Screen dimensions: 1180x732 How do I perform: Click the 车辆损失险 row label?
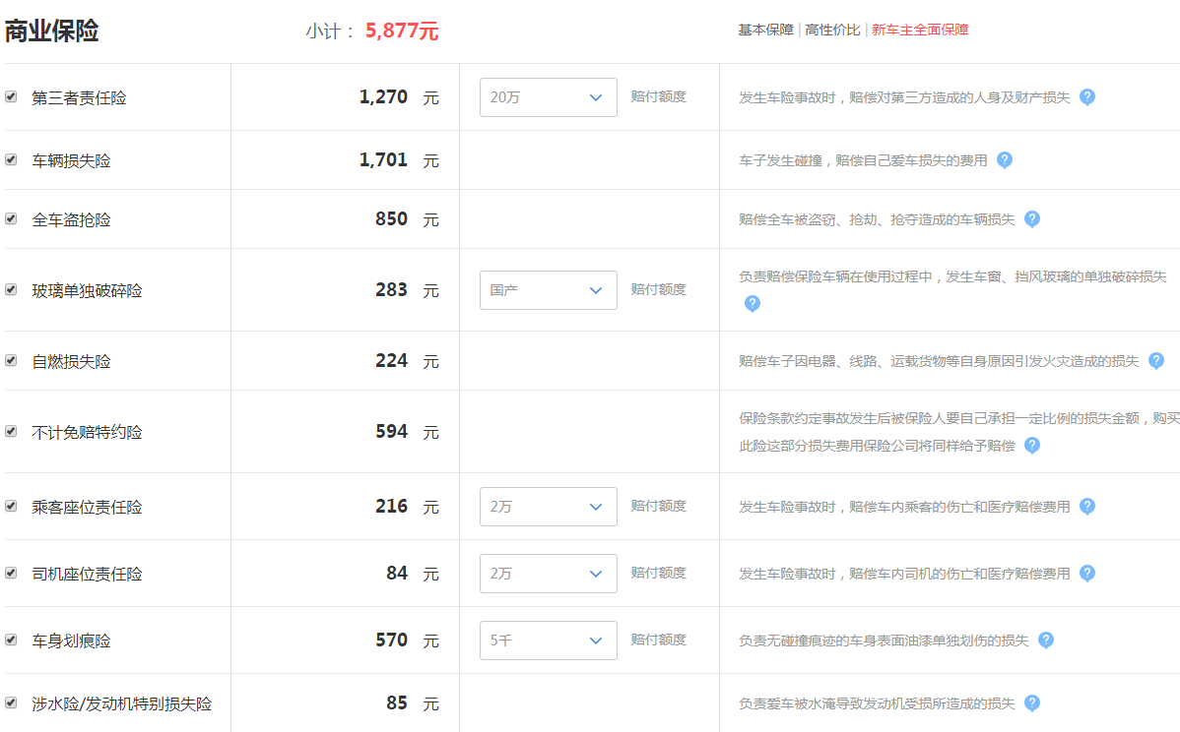(72, 160)
